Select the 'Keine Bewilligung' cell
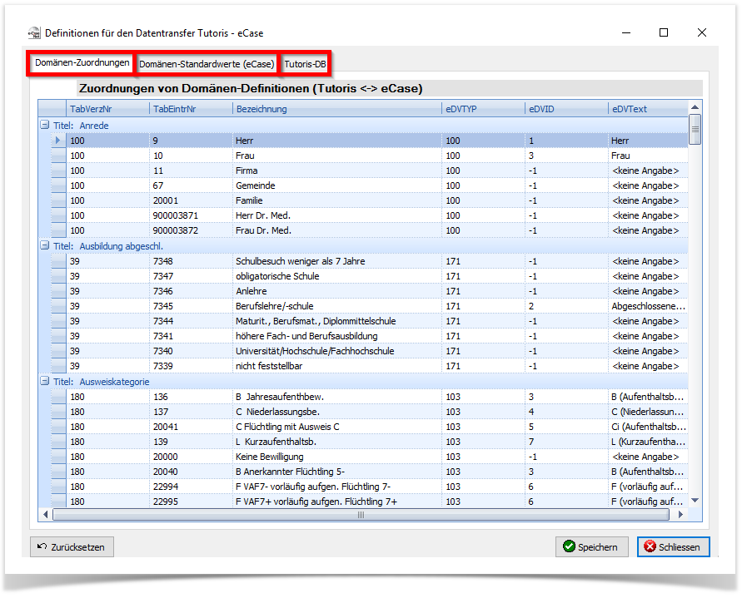Image resolution: width=747 pixels, height=598 pixels. [x=336, y=457]
